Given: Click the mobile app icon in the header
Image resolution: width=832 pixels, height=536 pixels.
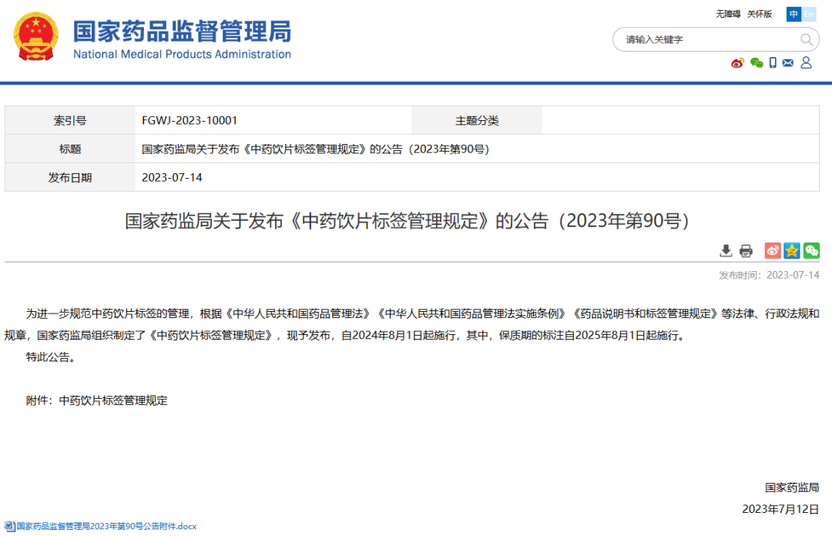Looking at the screenshot, I should coord(773,62).
